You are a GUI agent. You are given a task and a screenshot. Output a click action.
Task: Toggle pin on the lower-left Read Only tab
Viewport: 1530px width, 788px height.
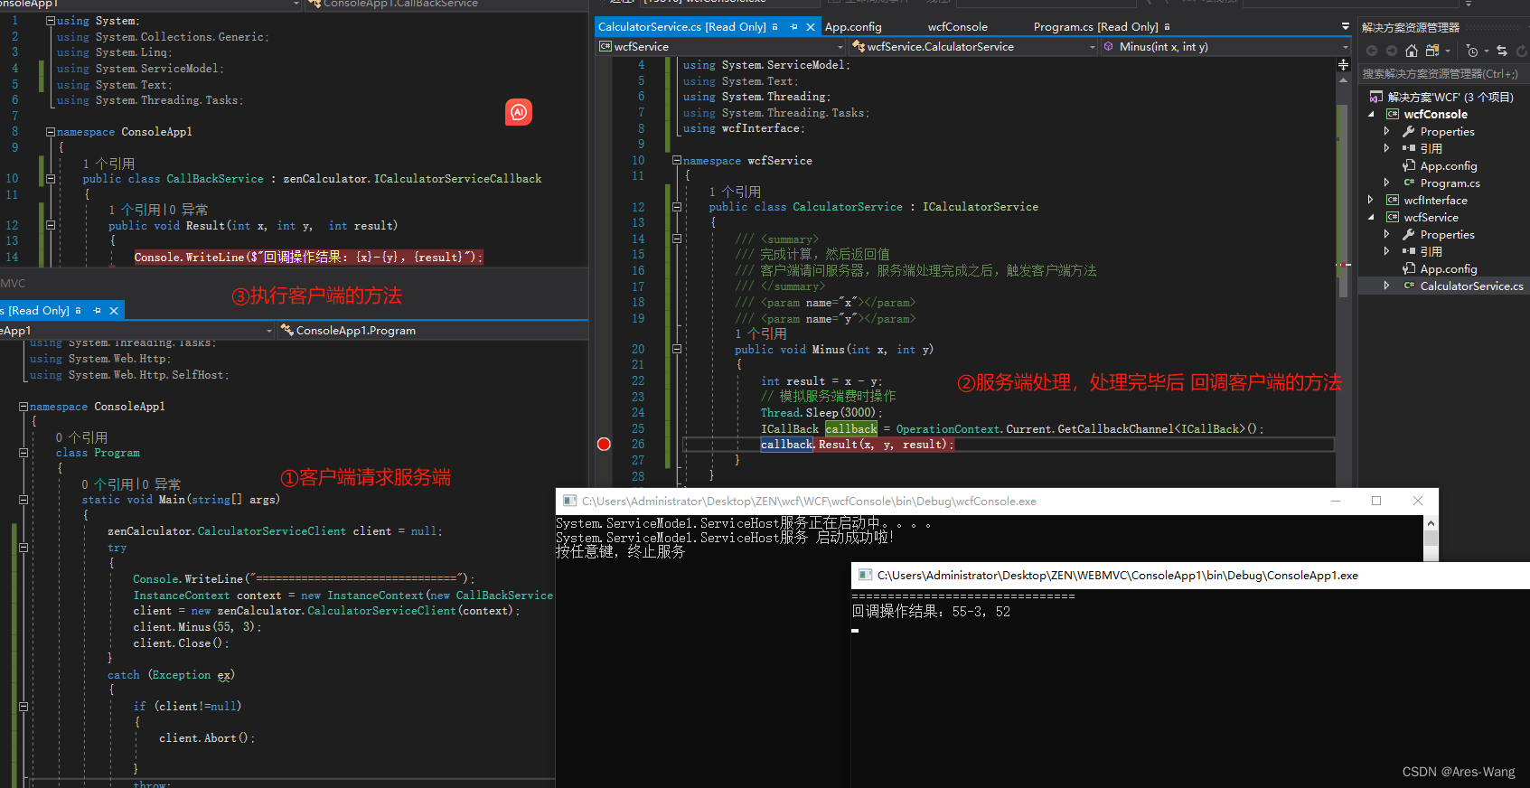pyautogui.click(x=97, y=311)
